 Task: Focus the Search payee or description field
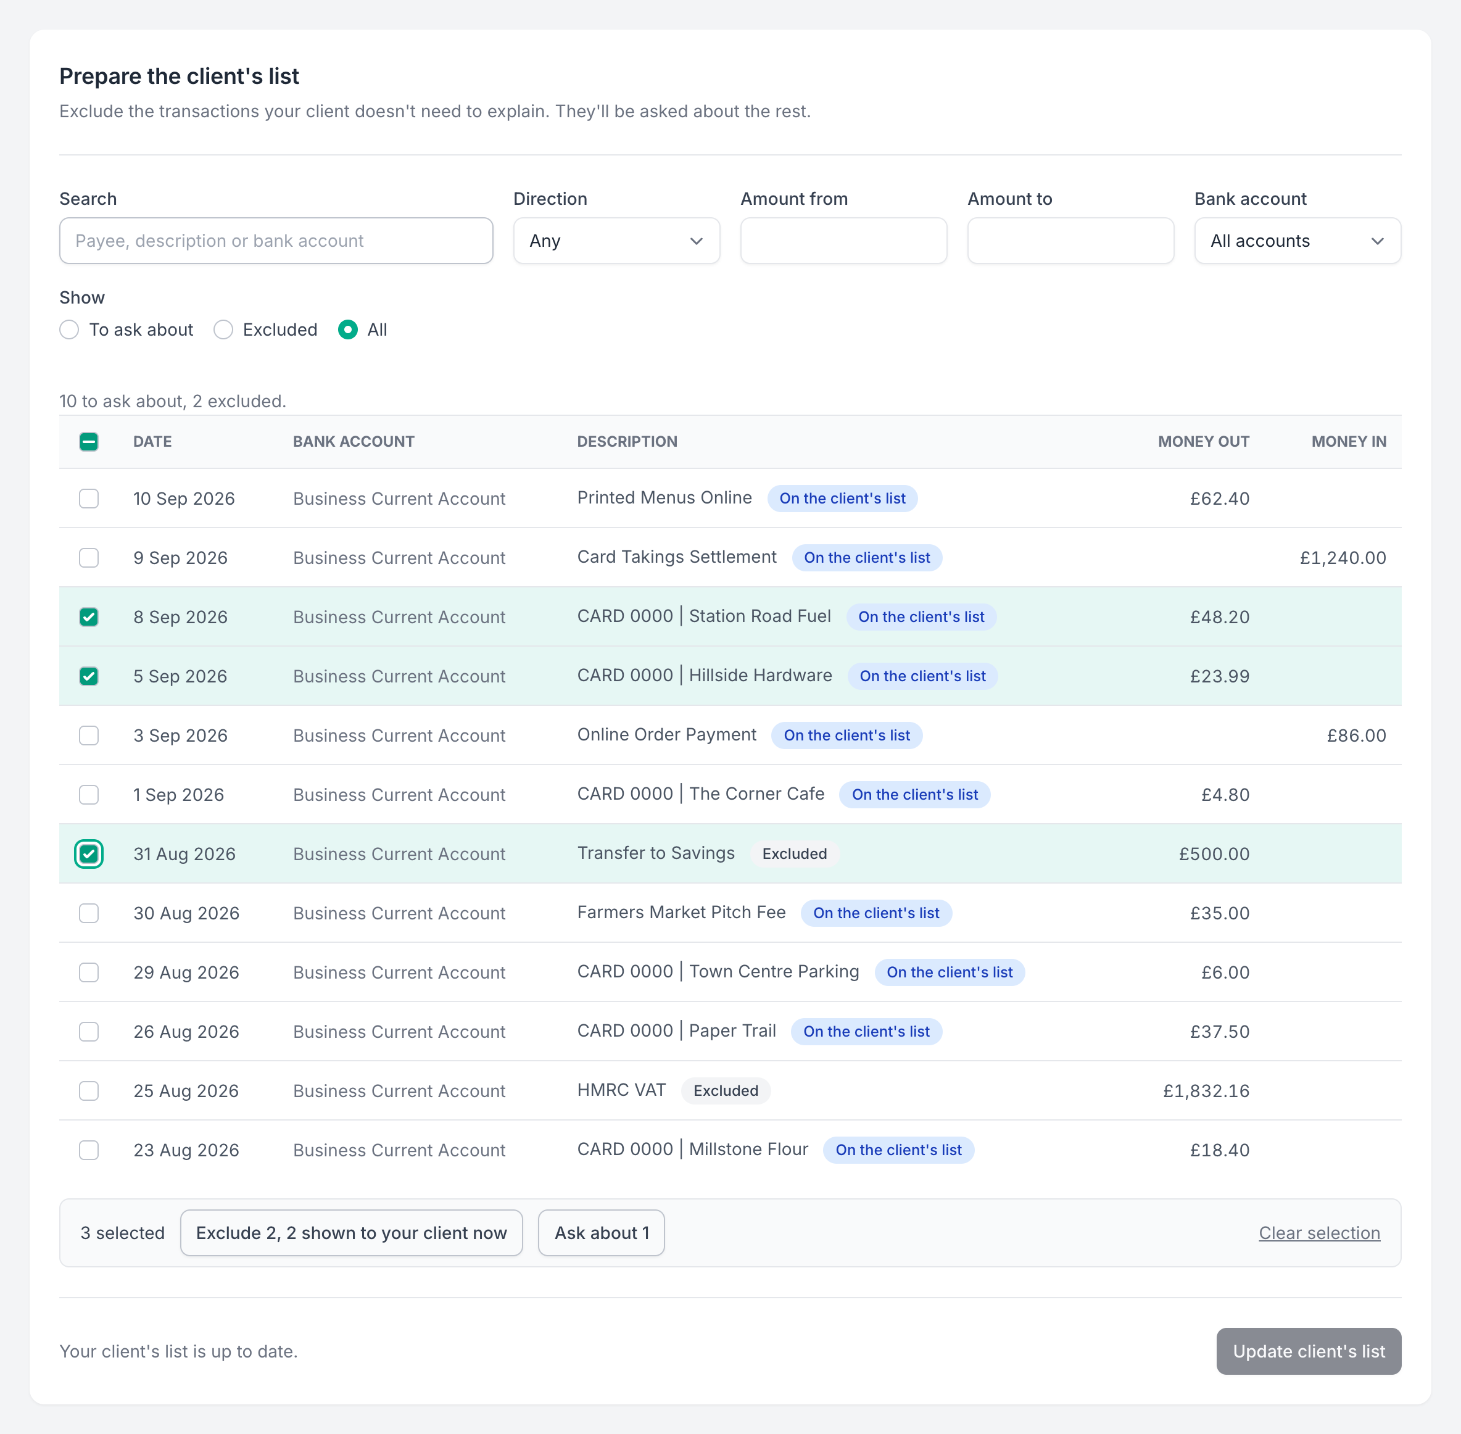(x=276, y=241)
